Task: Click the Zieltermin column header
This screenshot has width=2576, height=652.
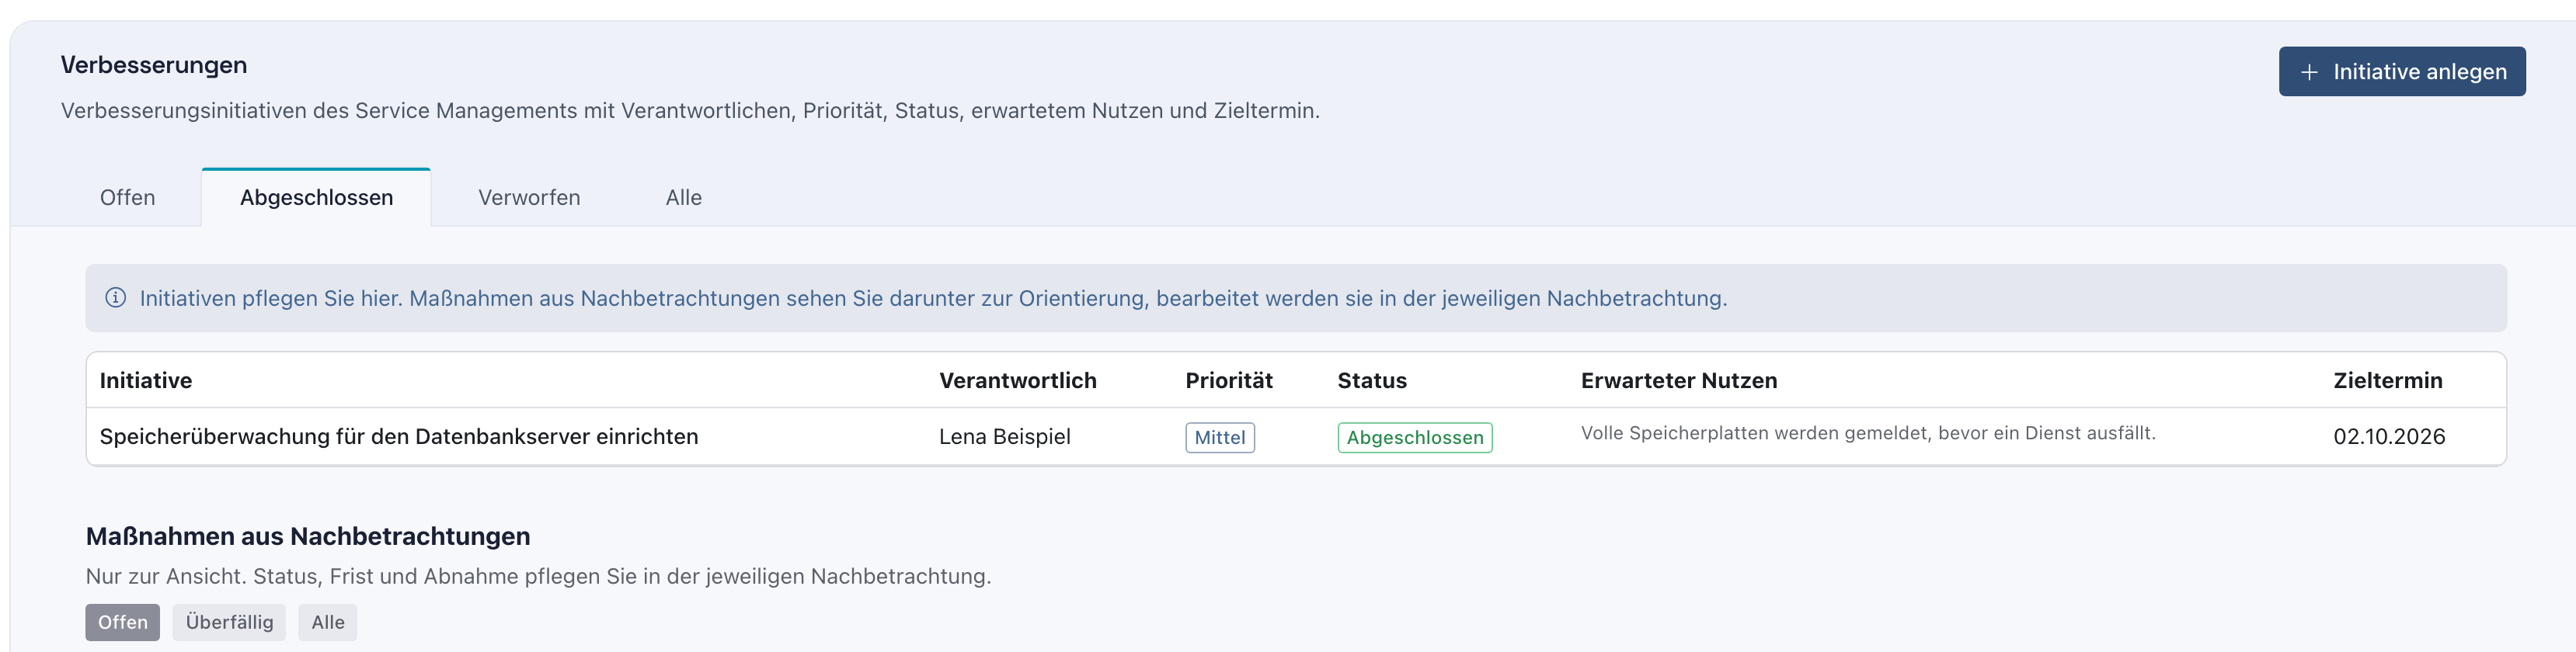Action: (x=2388, y=380)
